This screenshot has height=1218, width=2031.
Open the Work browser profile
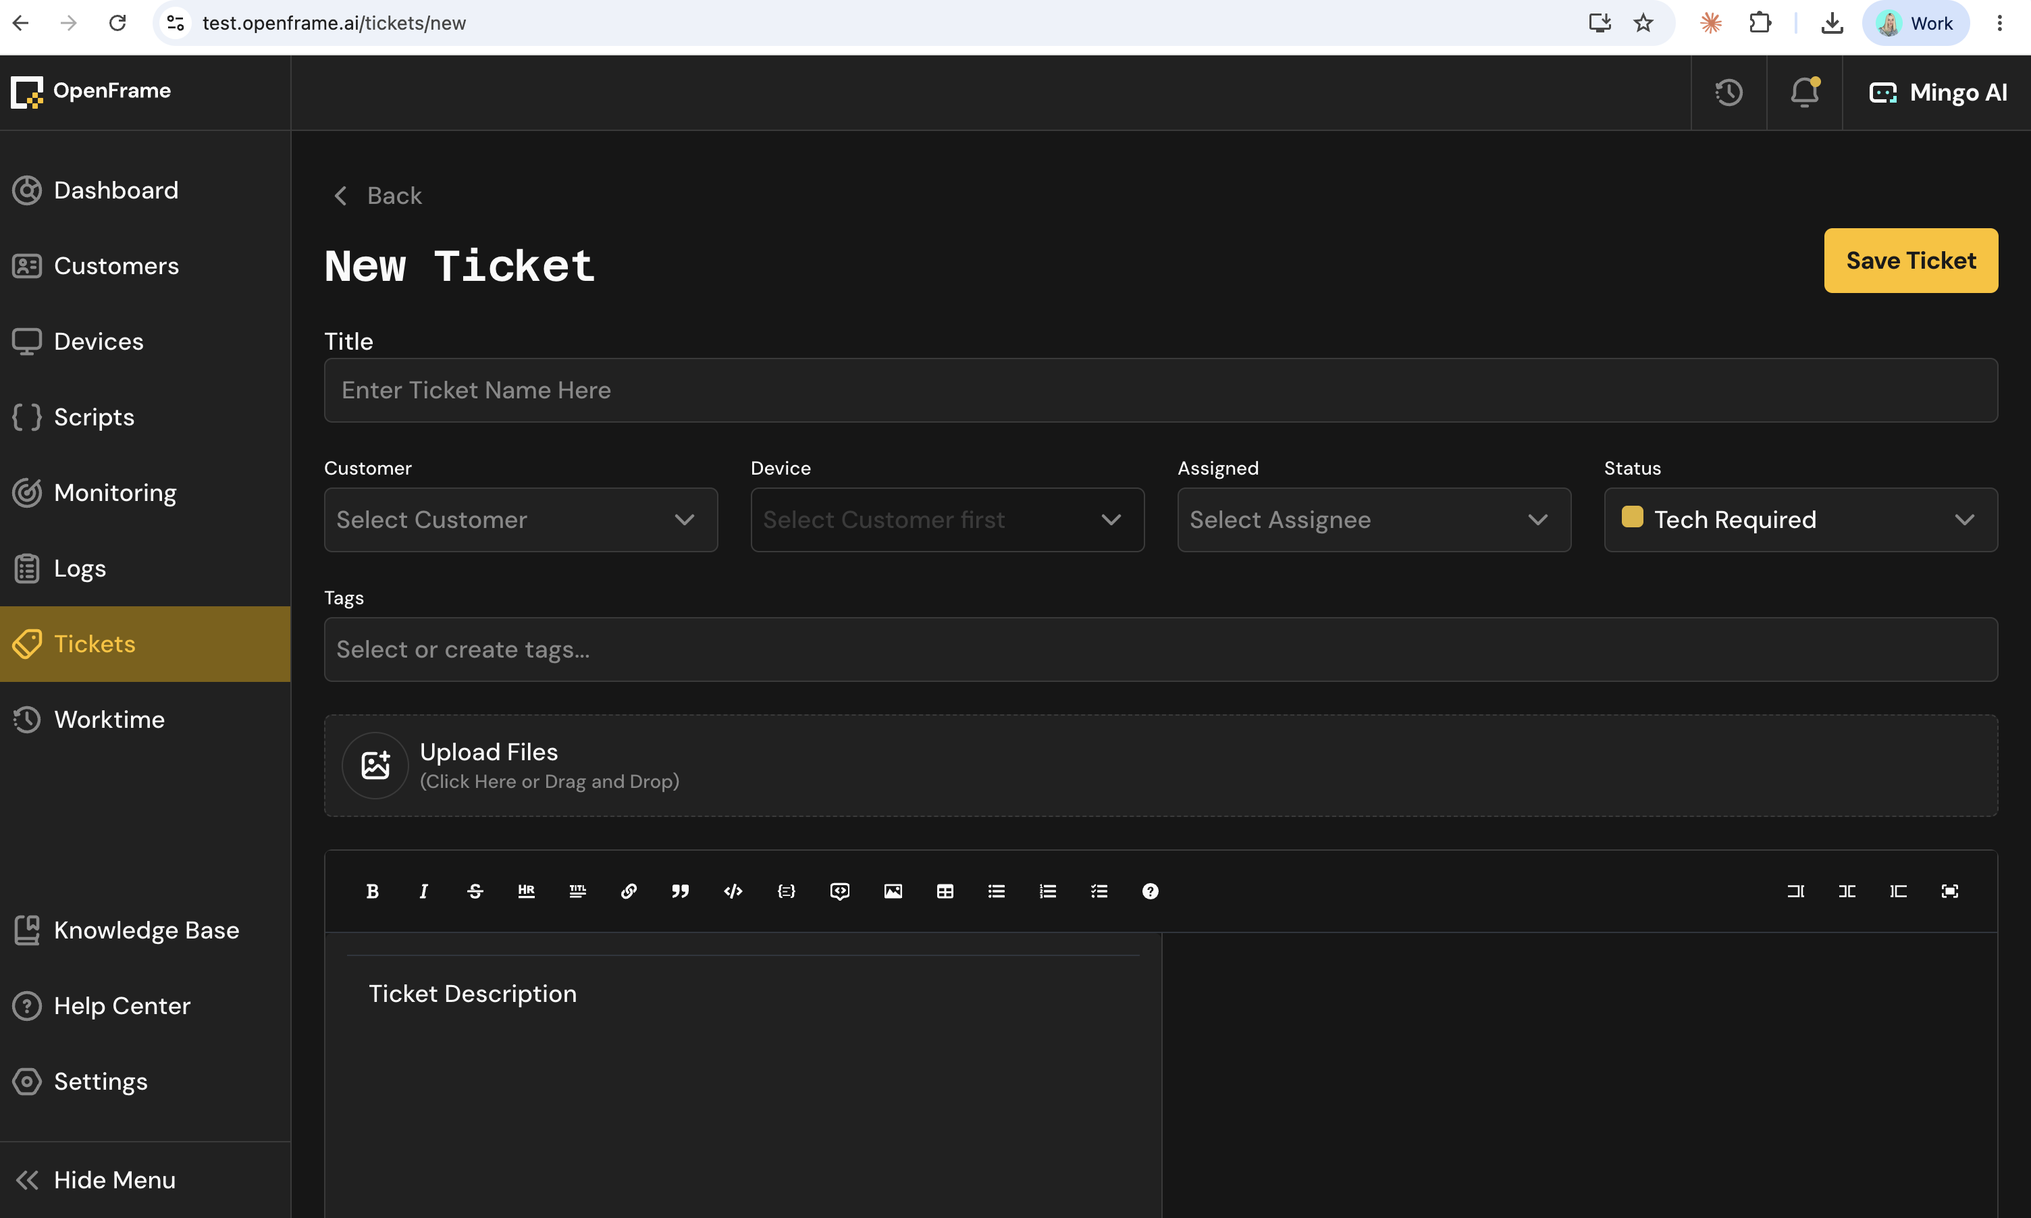(1916, 23)
